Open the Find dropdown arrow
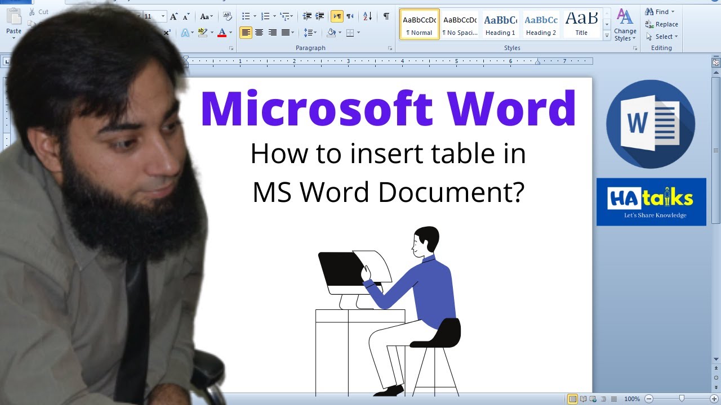The image size is (721, 405). [x=673, y=12]
